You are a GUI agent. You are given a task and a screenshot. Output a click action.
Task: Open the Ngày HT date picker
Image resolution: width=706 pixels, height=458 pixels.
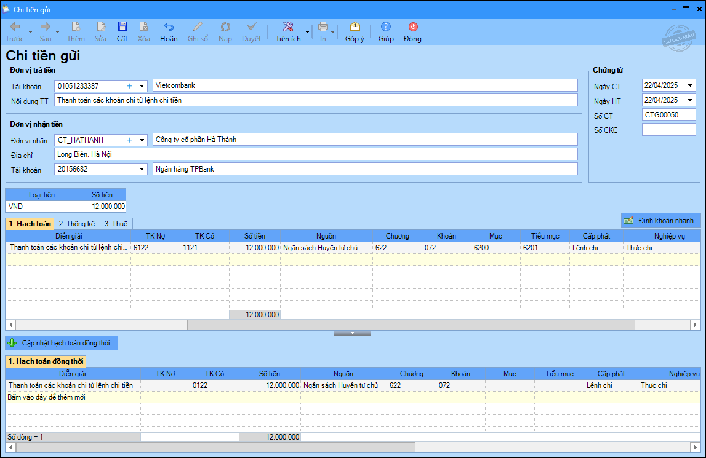pyautogui.click(x=690, y=100)
